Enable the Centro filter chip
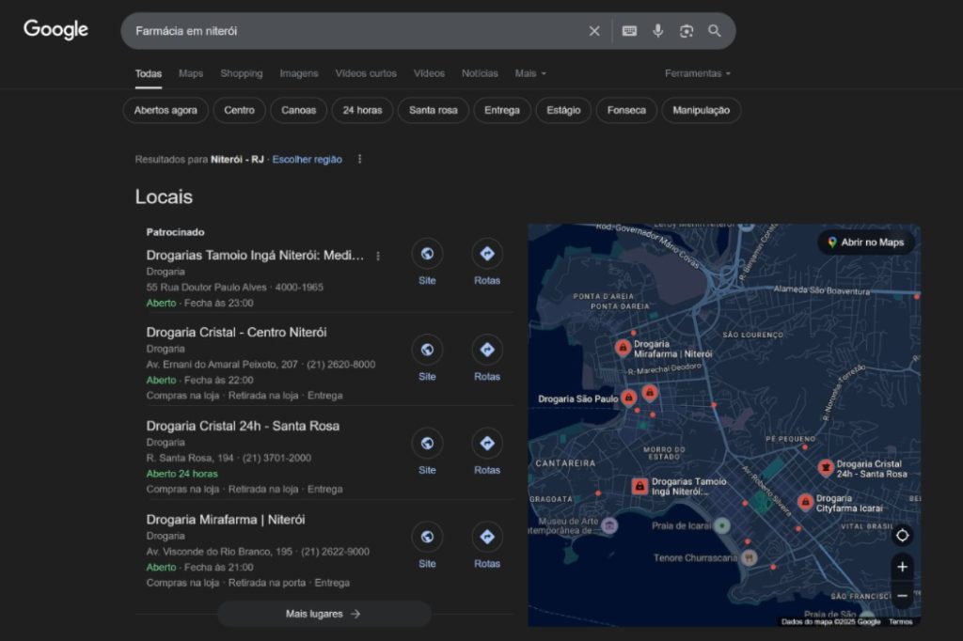The width and height of the screenshot is (963, 641). pyautogui.click(x=239, y=111)
